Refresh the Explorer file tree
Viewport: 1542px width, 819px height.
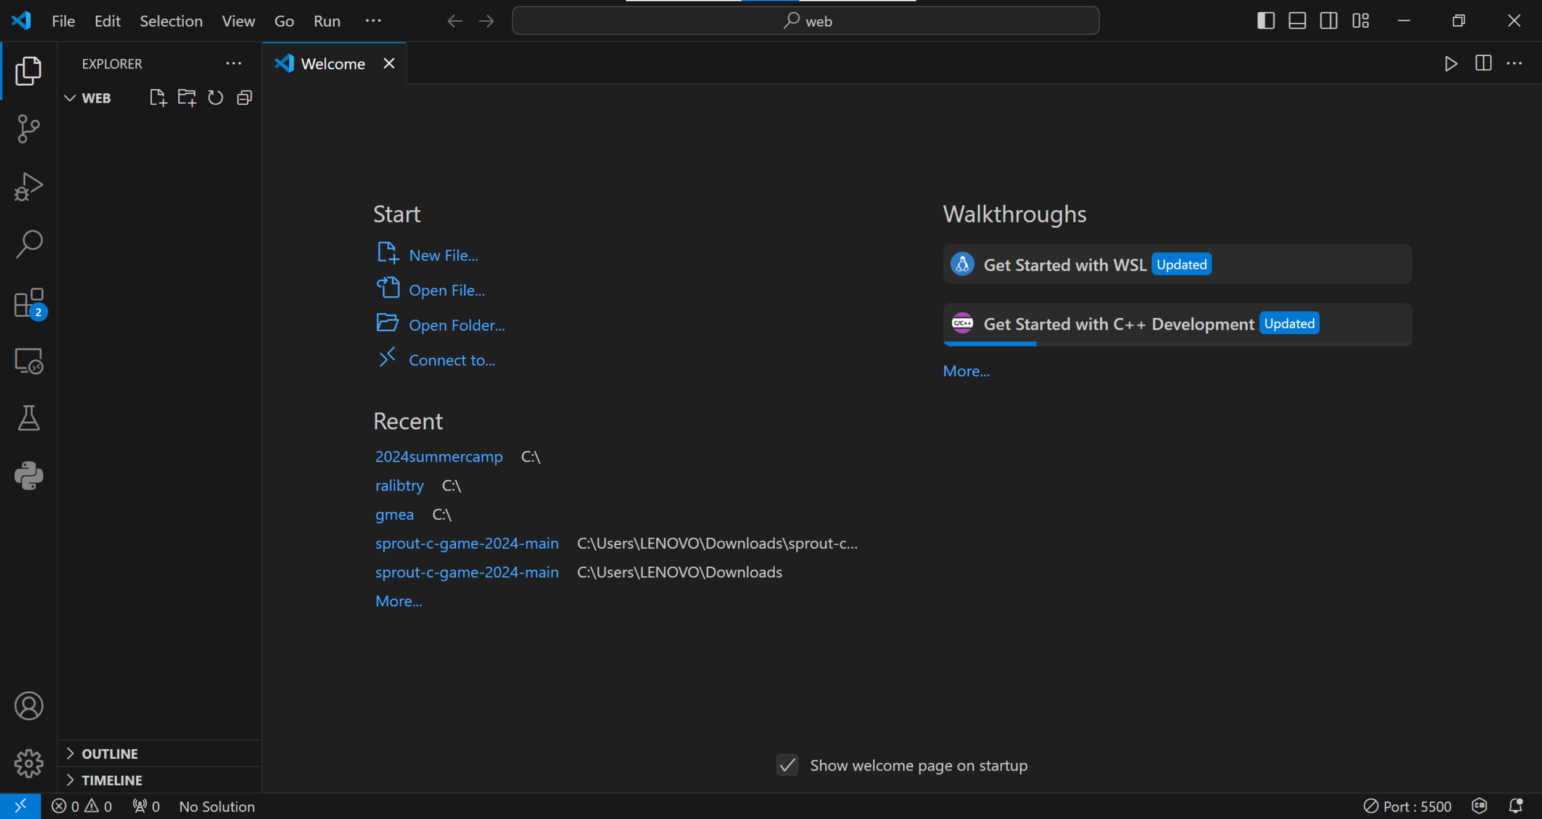pos(215,98)
